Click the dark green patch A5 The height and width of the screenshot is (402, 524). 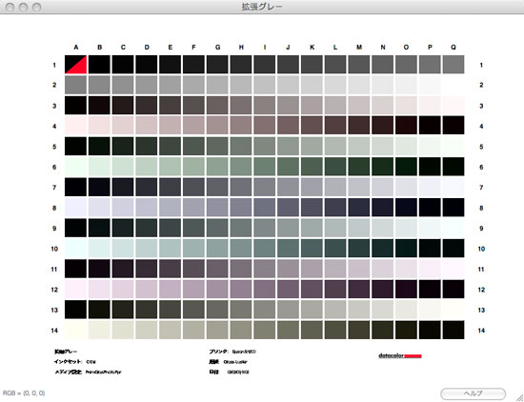tap(76, 146)
